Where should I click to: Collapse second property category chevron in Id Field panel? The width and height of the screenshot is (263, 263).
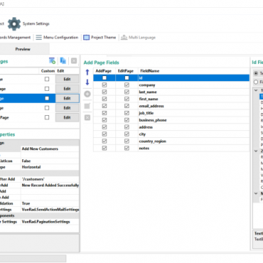click(256, 151)
